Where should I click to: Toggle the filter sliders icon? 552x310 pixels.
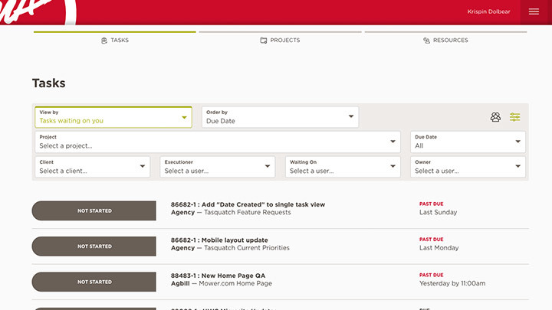click(515, 117)
